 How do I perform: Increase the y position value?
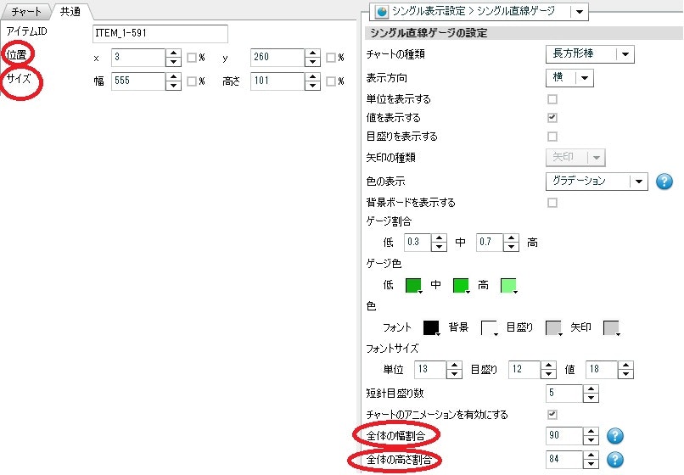313,53
